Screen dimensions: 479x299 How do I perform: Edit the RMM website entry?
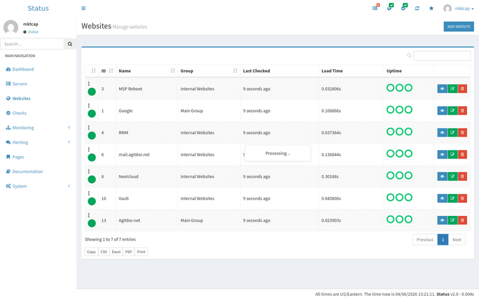click(x=453, y=133)
